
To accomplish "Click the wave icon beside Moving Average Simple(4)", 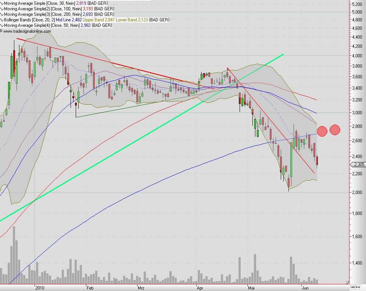I will tap(2, 25).
